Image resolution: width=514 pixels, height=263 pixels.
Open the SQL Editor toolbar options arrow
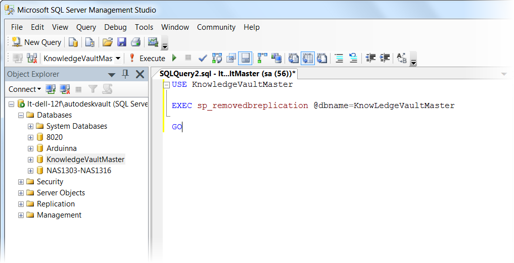413,62
